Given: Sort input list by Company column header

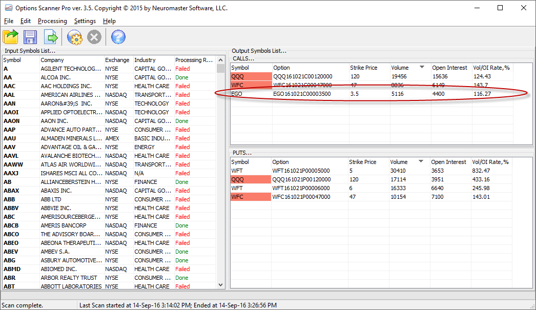Looking at the screenshot, I should (x=72, y=60).
